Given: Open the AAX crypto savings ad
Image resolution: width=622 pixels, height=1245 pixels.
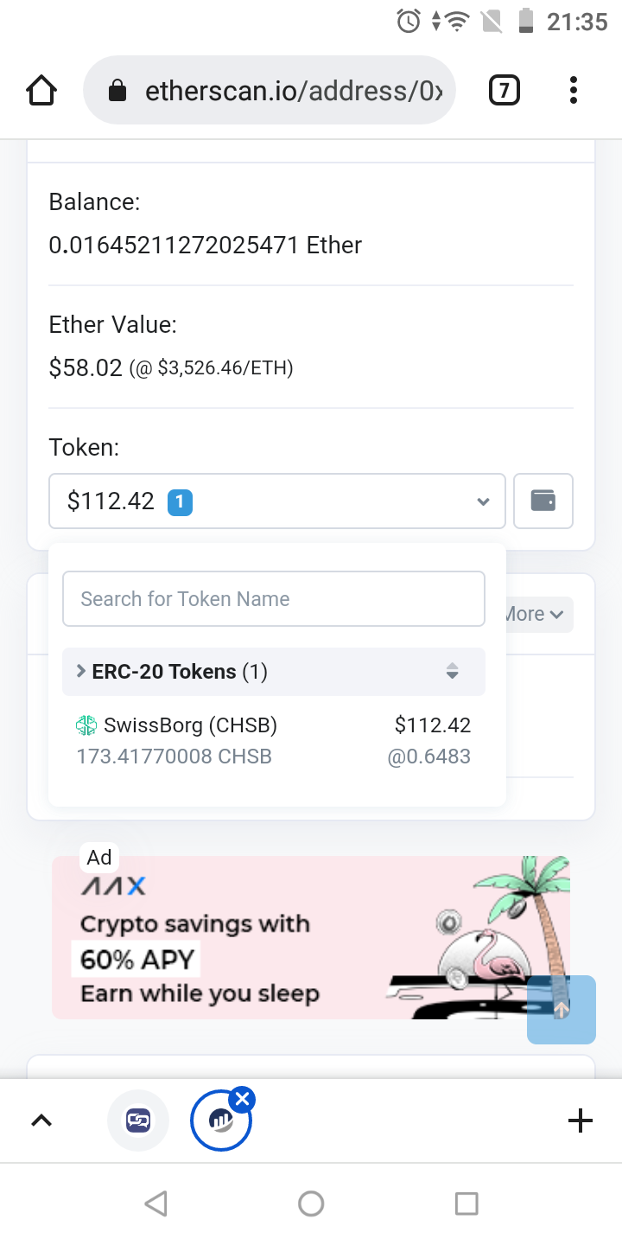Looking at the screenshot, I should click(x=311, y=938).
